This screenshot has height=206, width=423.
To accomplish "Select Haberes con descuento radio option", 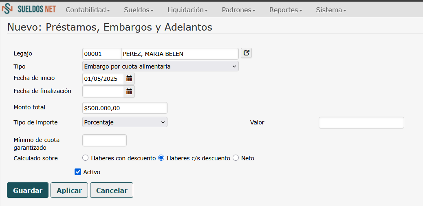I will click(85, 158).
